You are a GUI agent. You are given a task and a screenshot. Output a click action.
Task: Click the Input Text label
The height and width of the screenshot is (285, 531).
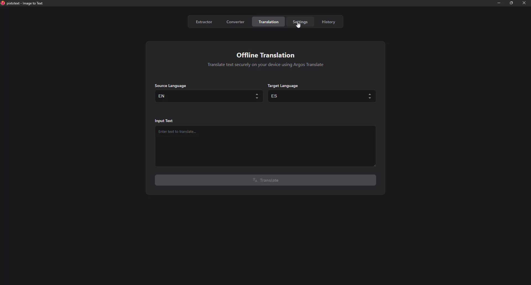(x=164, y=121)
